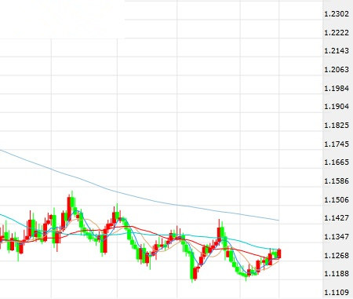The height and width of the screenshot is (299, 353).
Task: Click the 1.1984 price scale label
Action: pos(337,89)
